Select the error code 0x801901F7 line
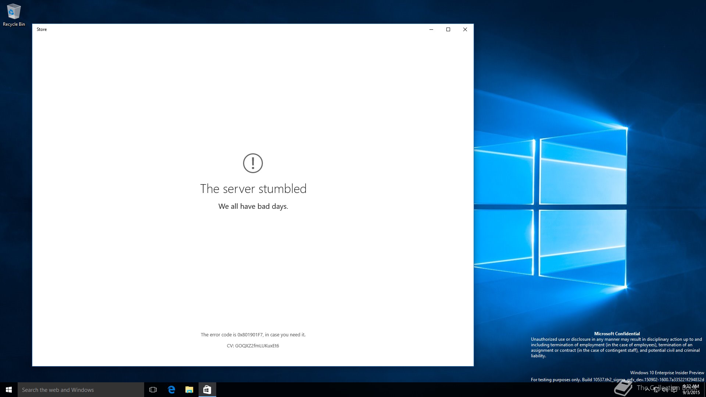The image size is (706, 397). coord(253,335)
